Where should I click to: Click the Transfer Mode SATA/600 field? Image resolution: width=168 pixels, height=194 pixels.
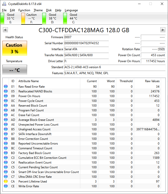[86, 55]
